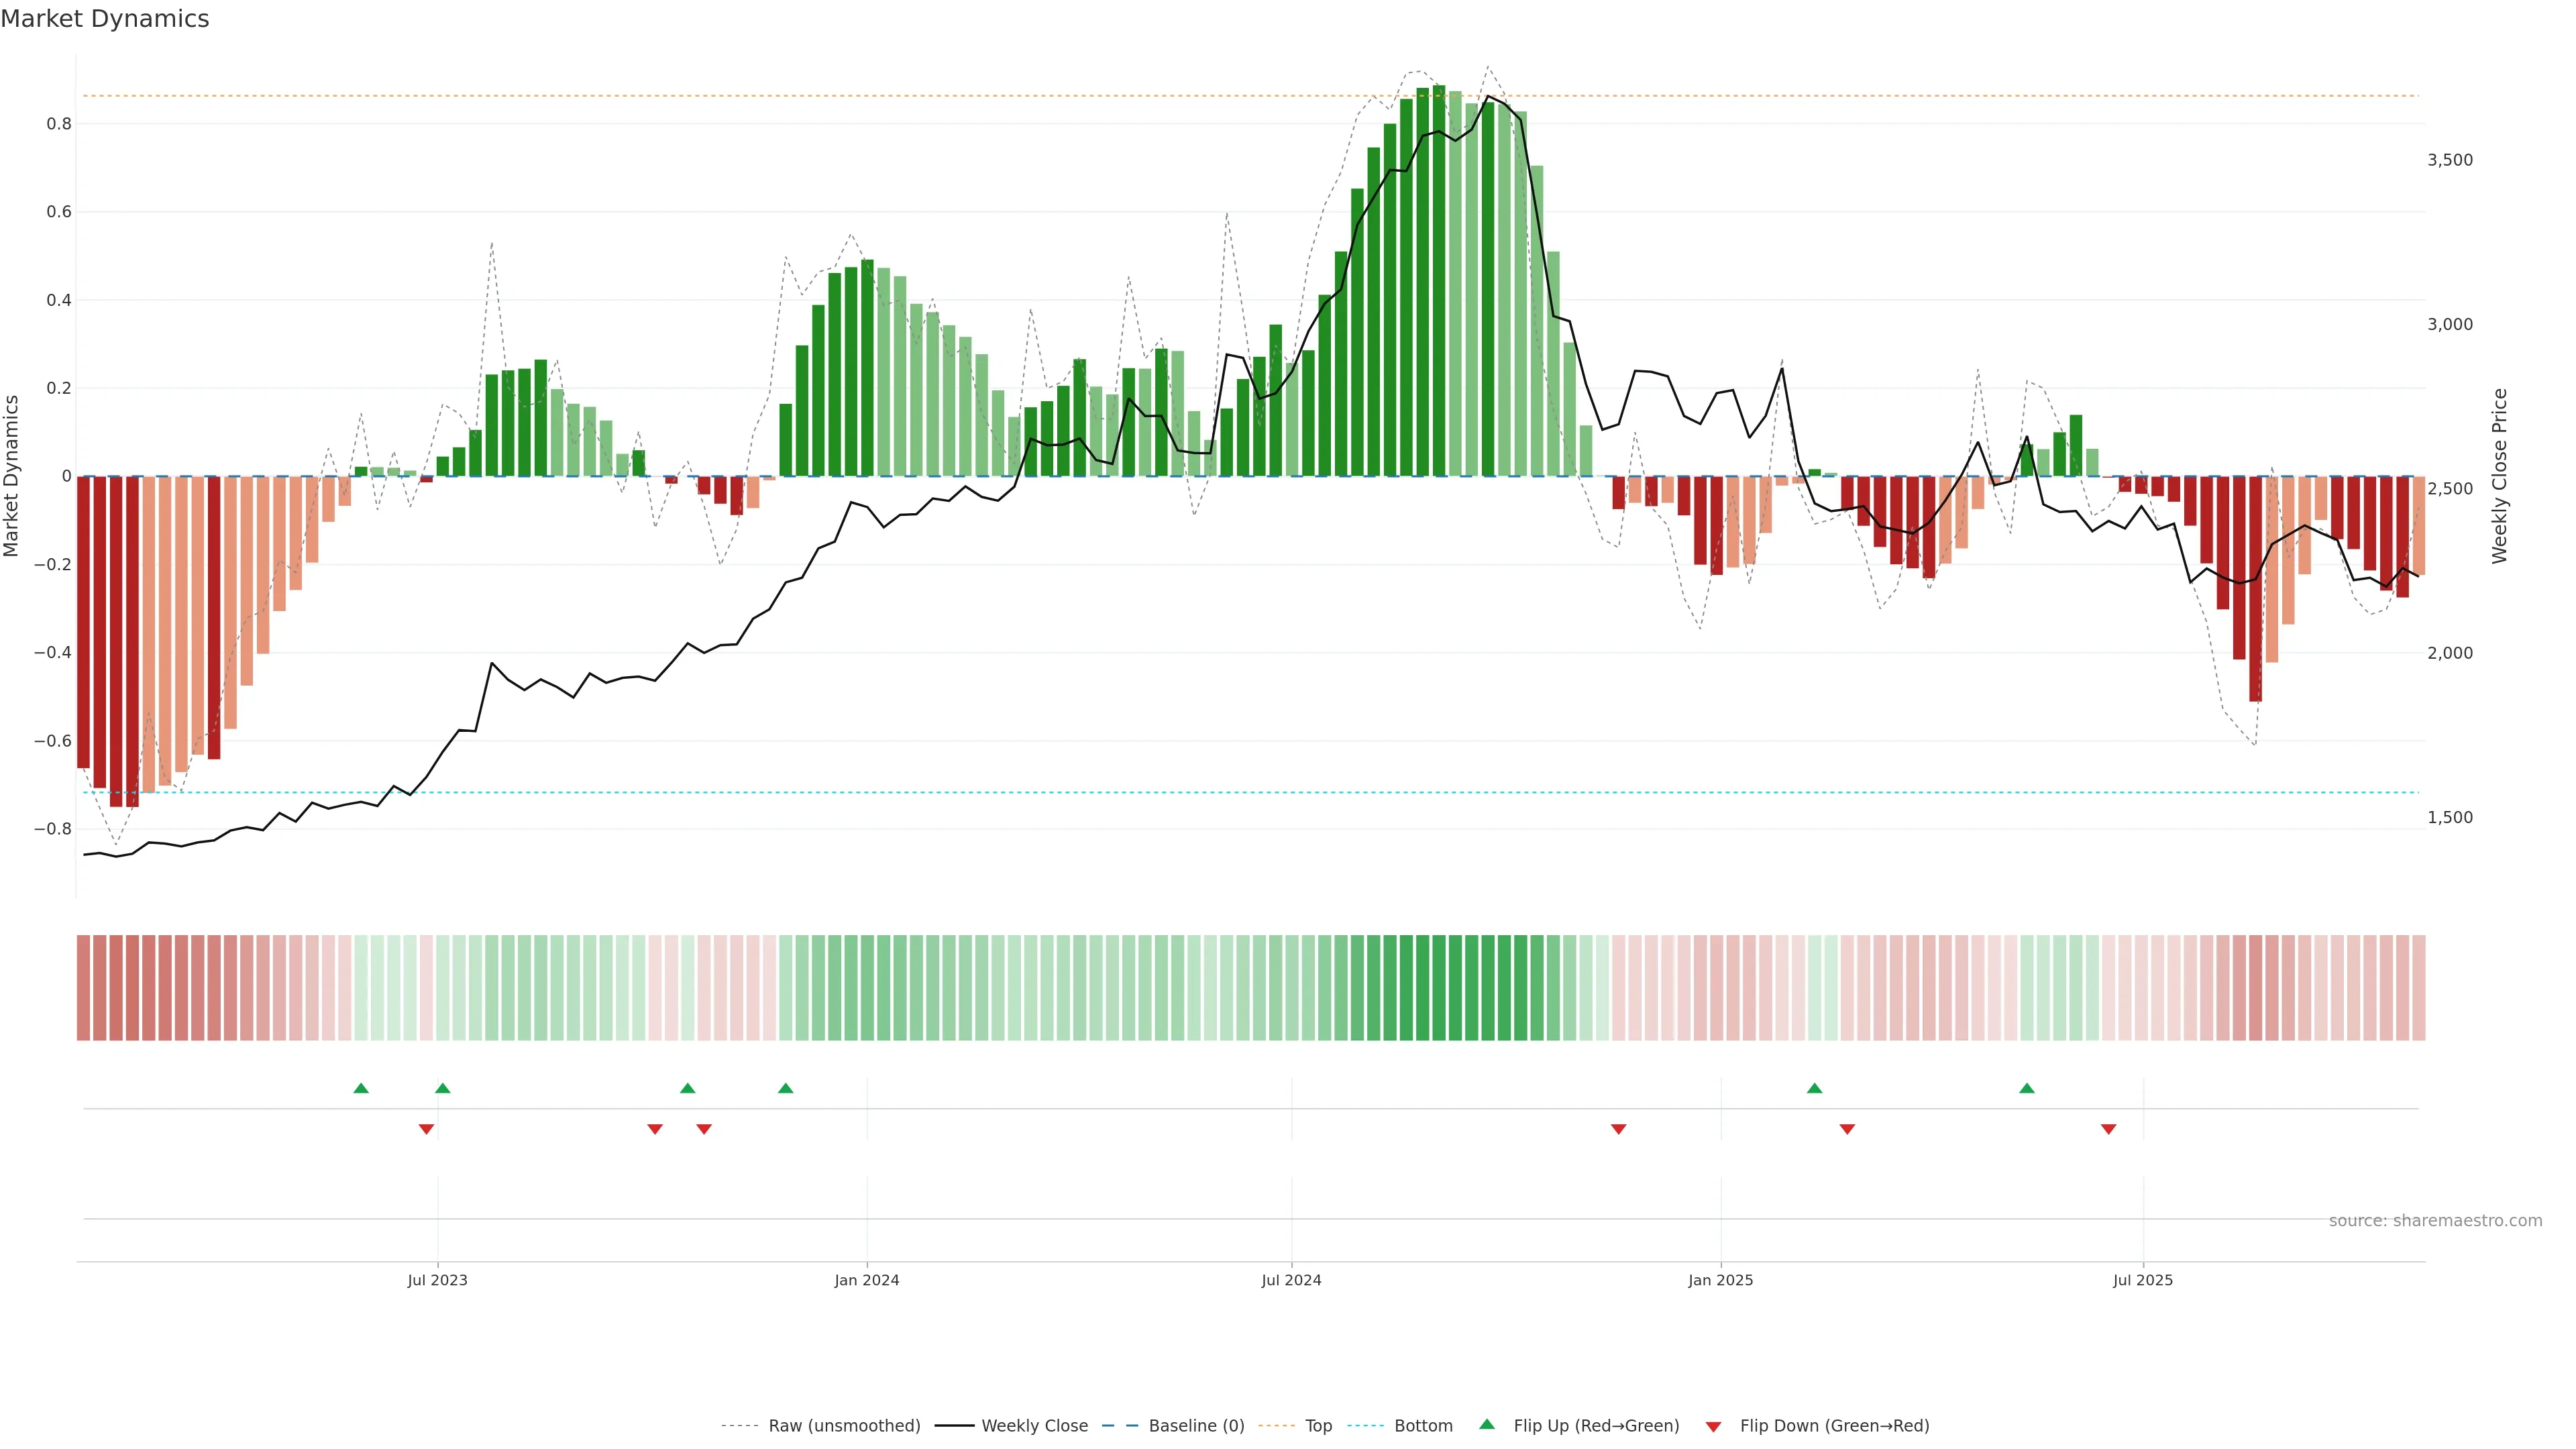Click the flip-up marker just before Jan 2024

pyautogui.click(x=785, y=1088)
